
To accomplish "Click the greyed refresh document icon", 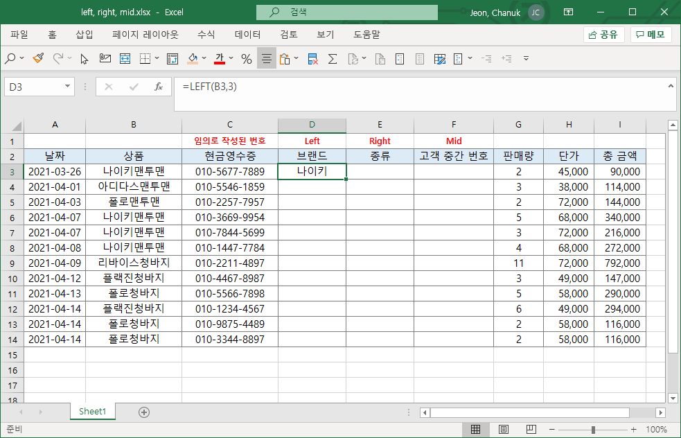I will (x=353, y=59).
